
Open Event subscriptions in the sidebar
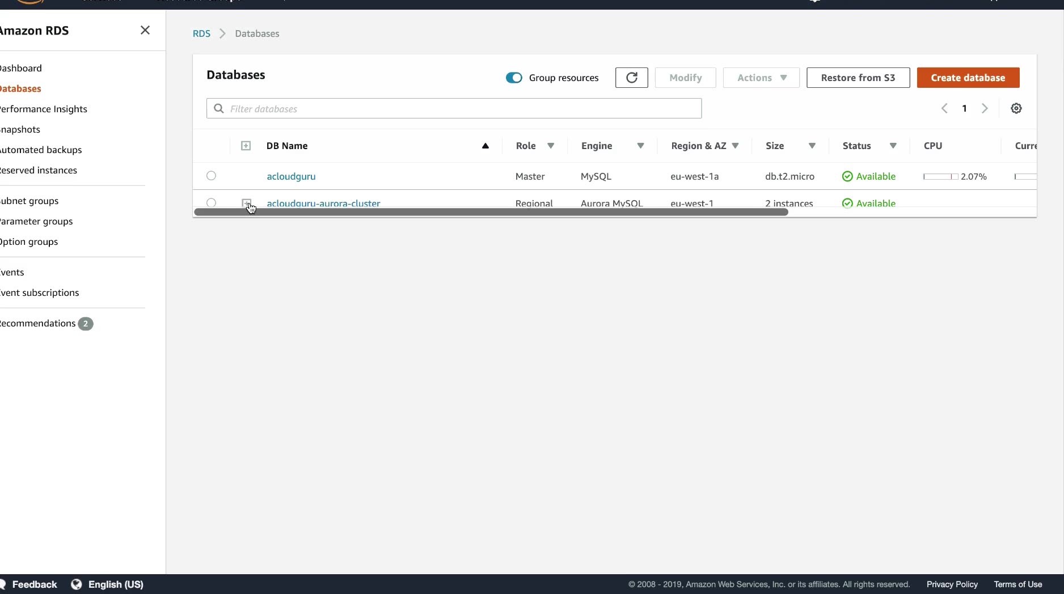39,292
